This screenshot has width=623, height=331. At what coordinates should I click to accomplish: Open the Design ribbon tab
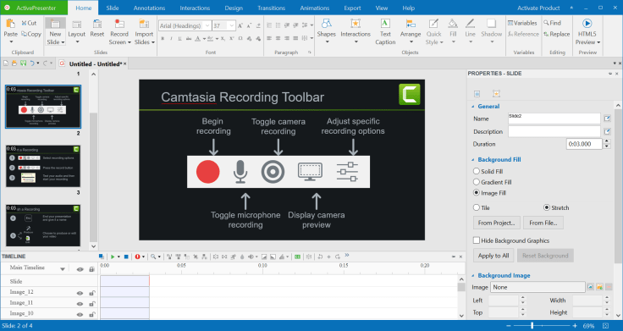tap(234, 8)
